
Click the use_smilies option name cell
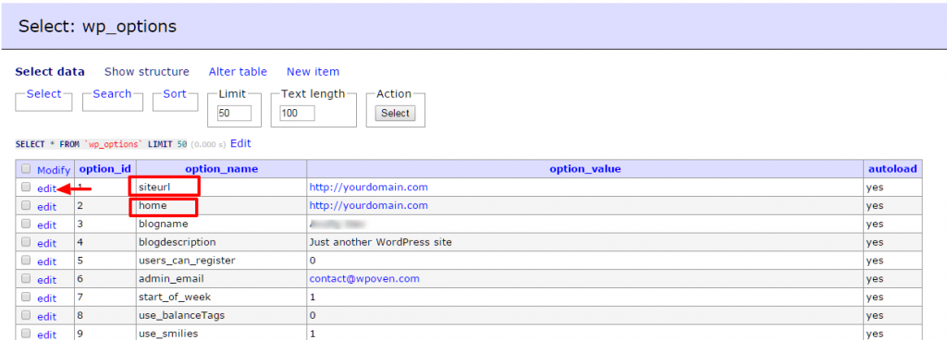pyautogui.click(x=221, y=333)
